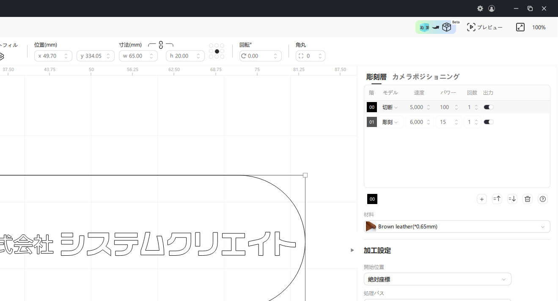Click the プレビュー preview button
558x301 pixels.
pyautogui.click(x=485, y=27)
